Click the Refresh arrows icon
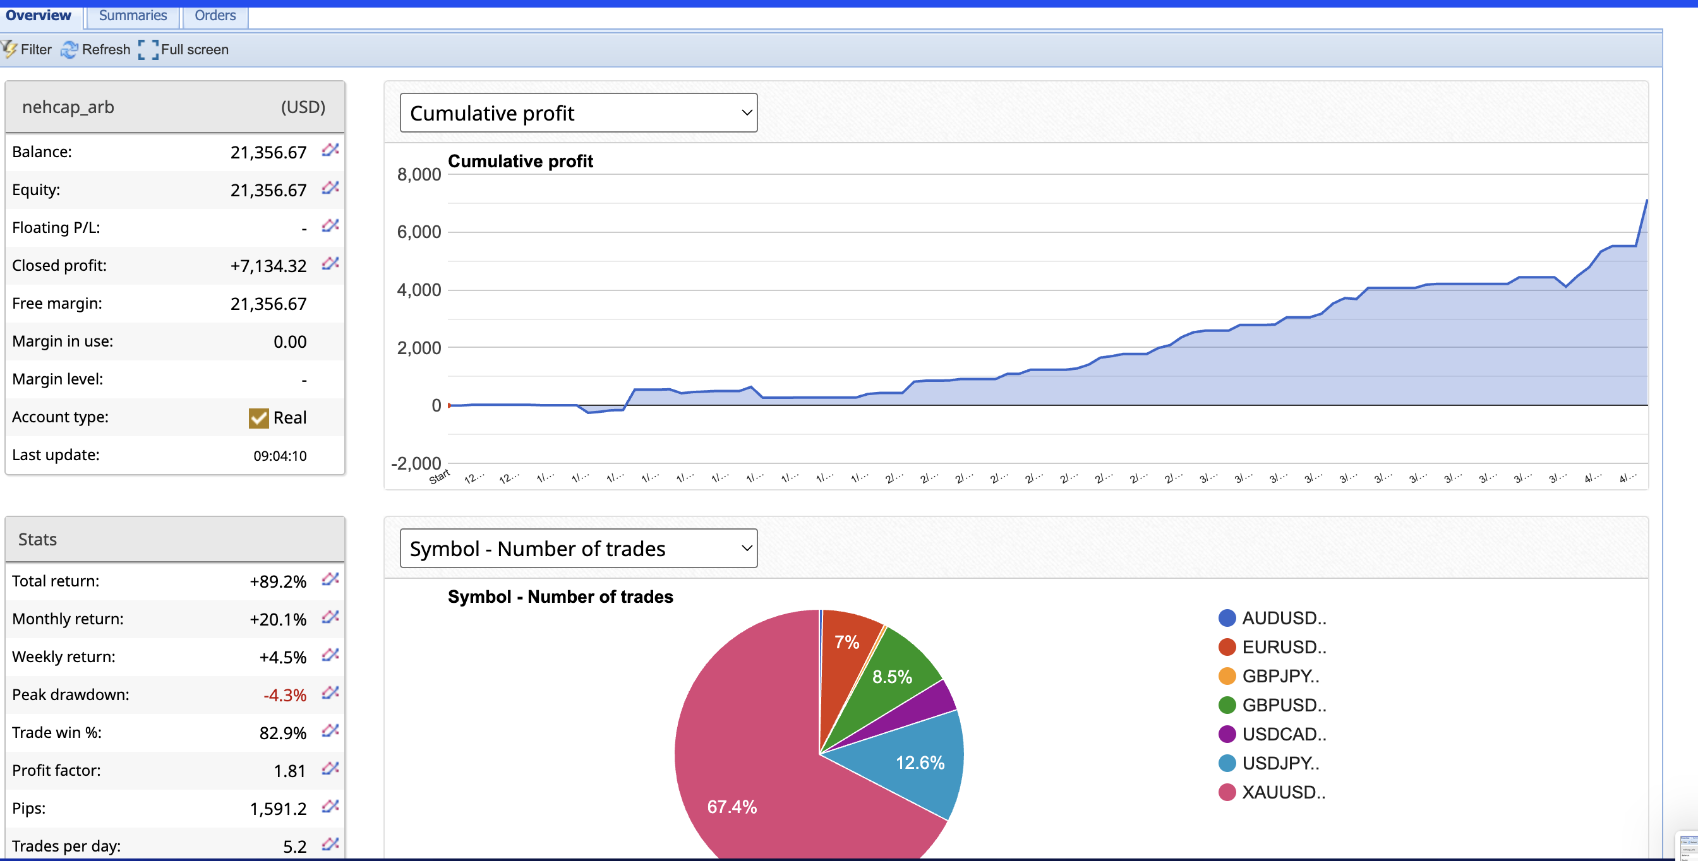Screen dimensions: 1698x861 pos(69,50)
